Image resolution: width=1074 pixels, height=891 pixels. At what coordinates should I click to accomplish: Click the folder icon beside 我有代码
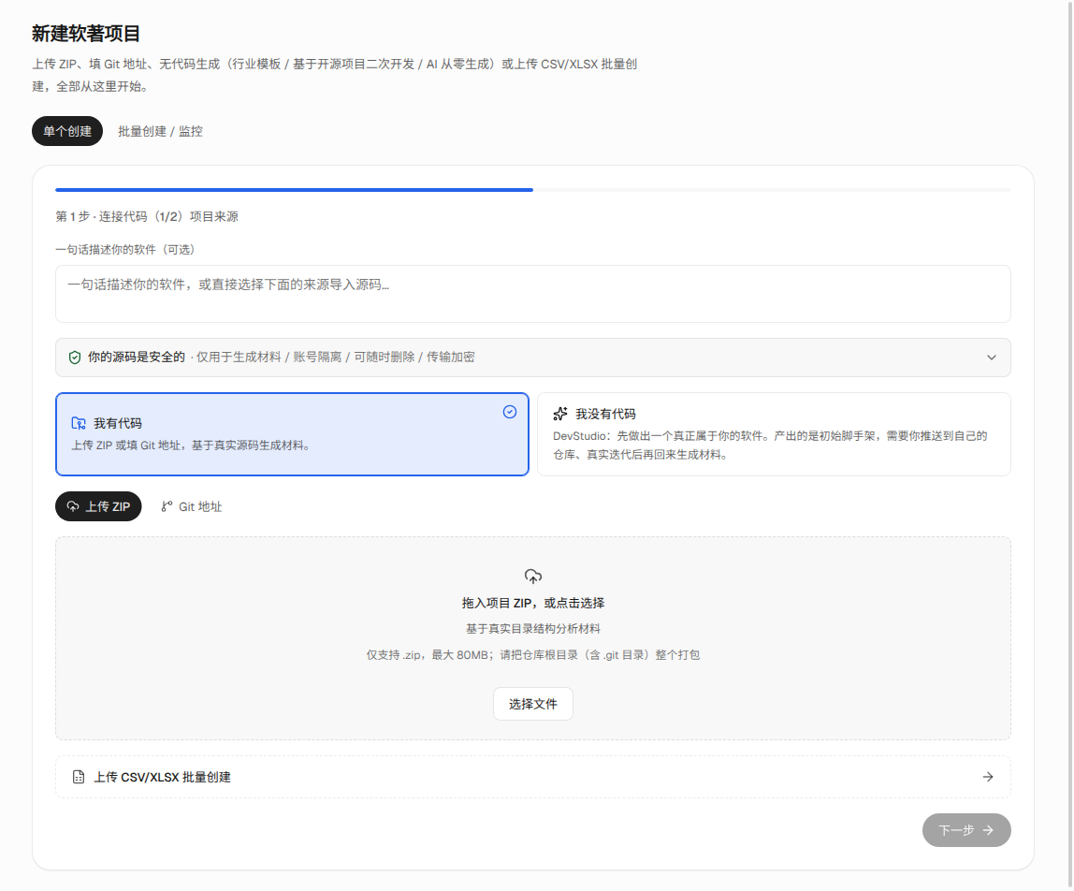point(79,424)
